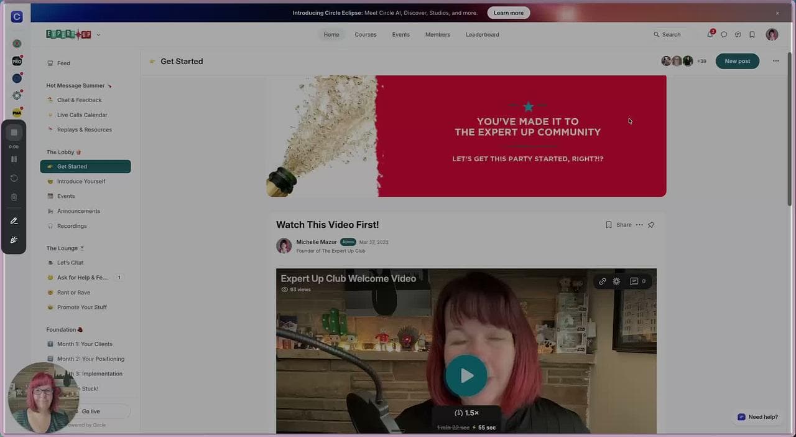Select the pen drawing tool in the recorder toolbar
The image size is (796, 437).
point(14,221)
